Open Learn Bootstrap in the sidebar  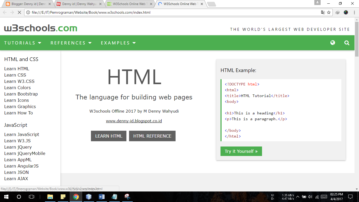[21, 94]
